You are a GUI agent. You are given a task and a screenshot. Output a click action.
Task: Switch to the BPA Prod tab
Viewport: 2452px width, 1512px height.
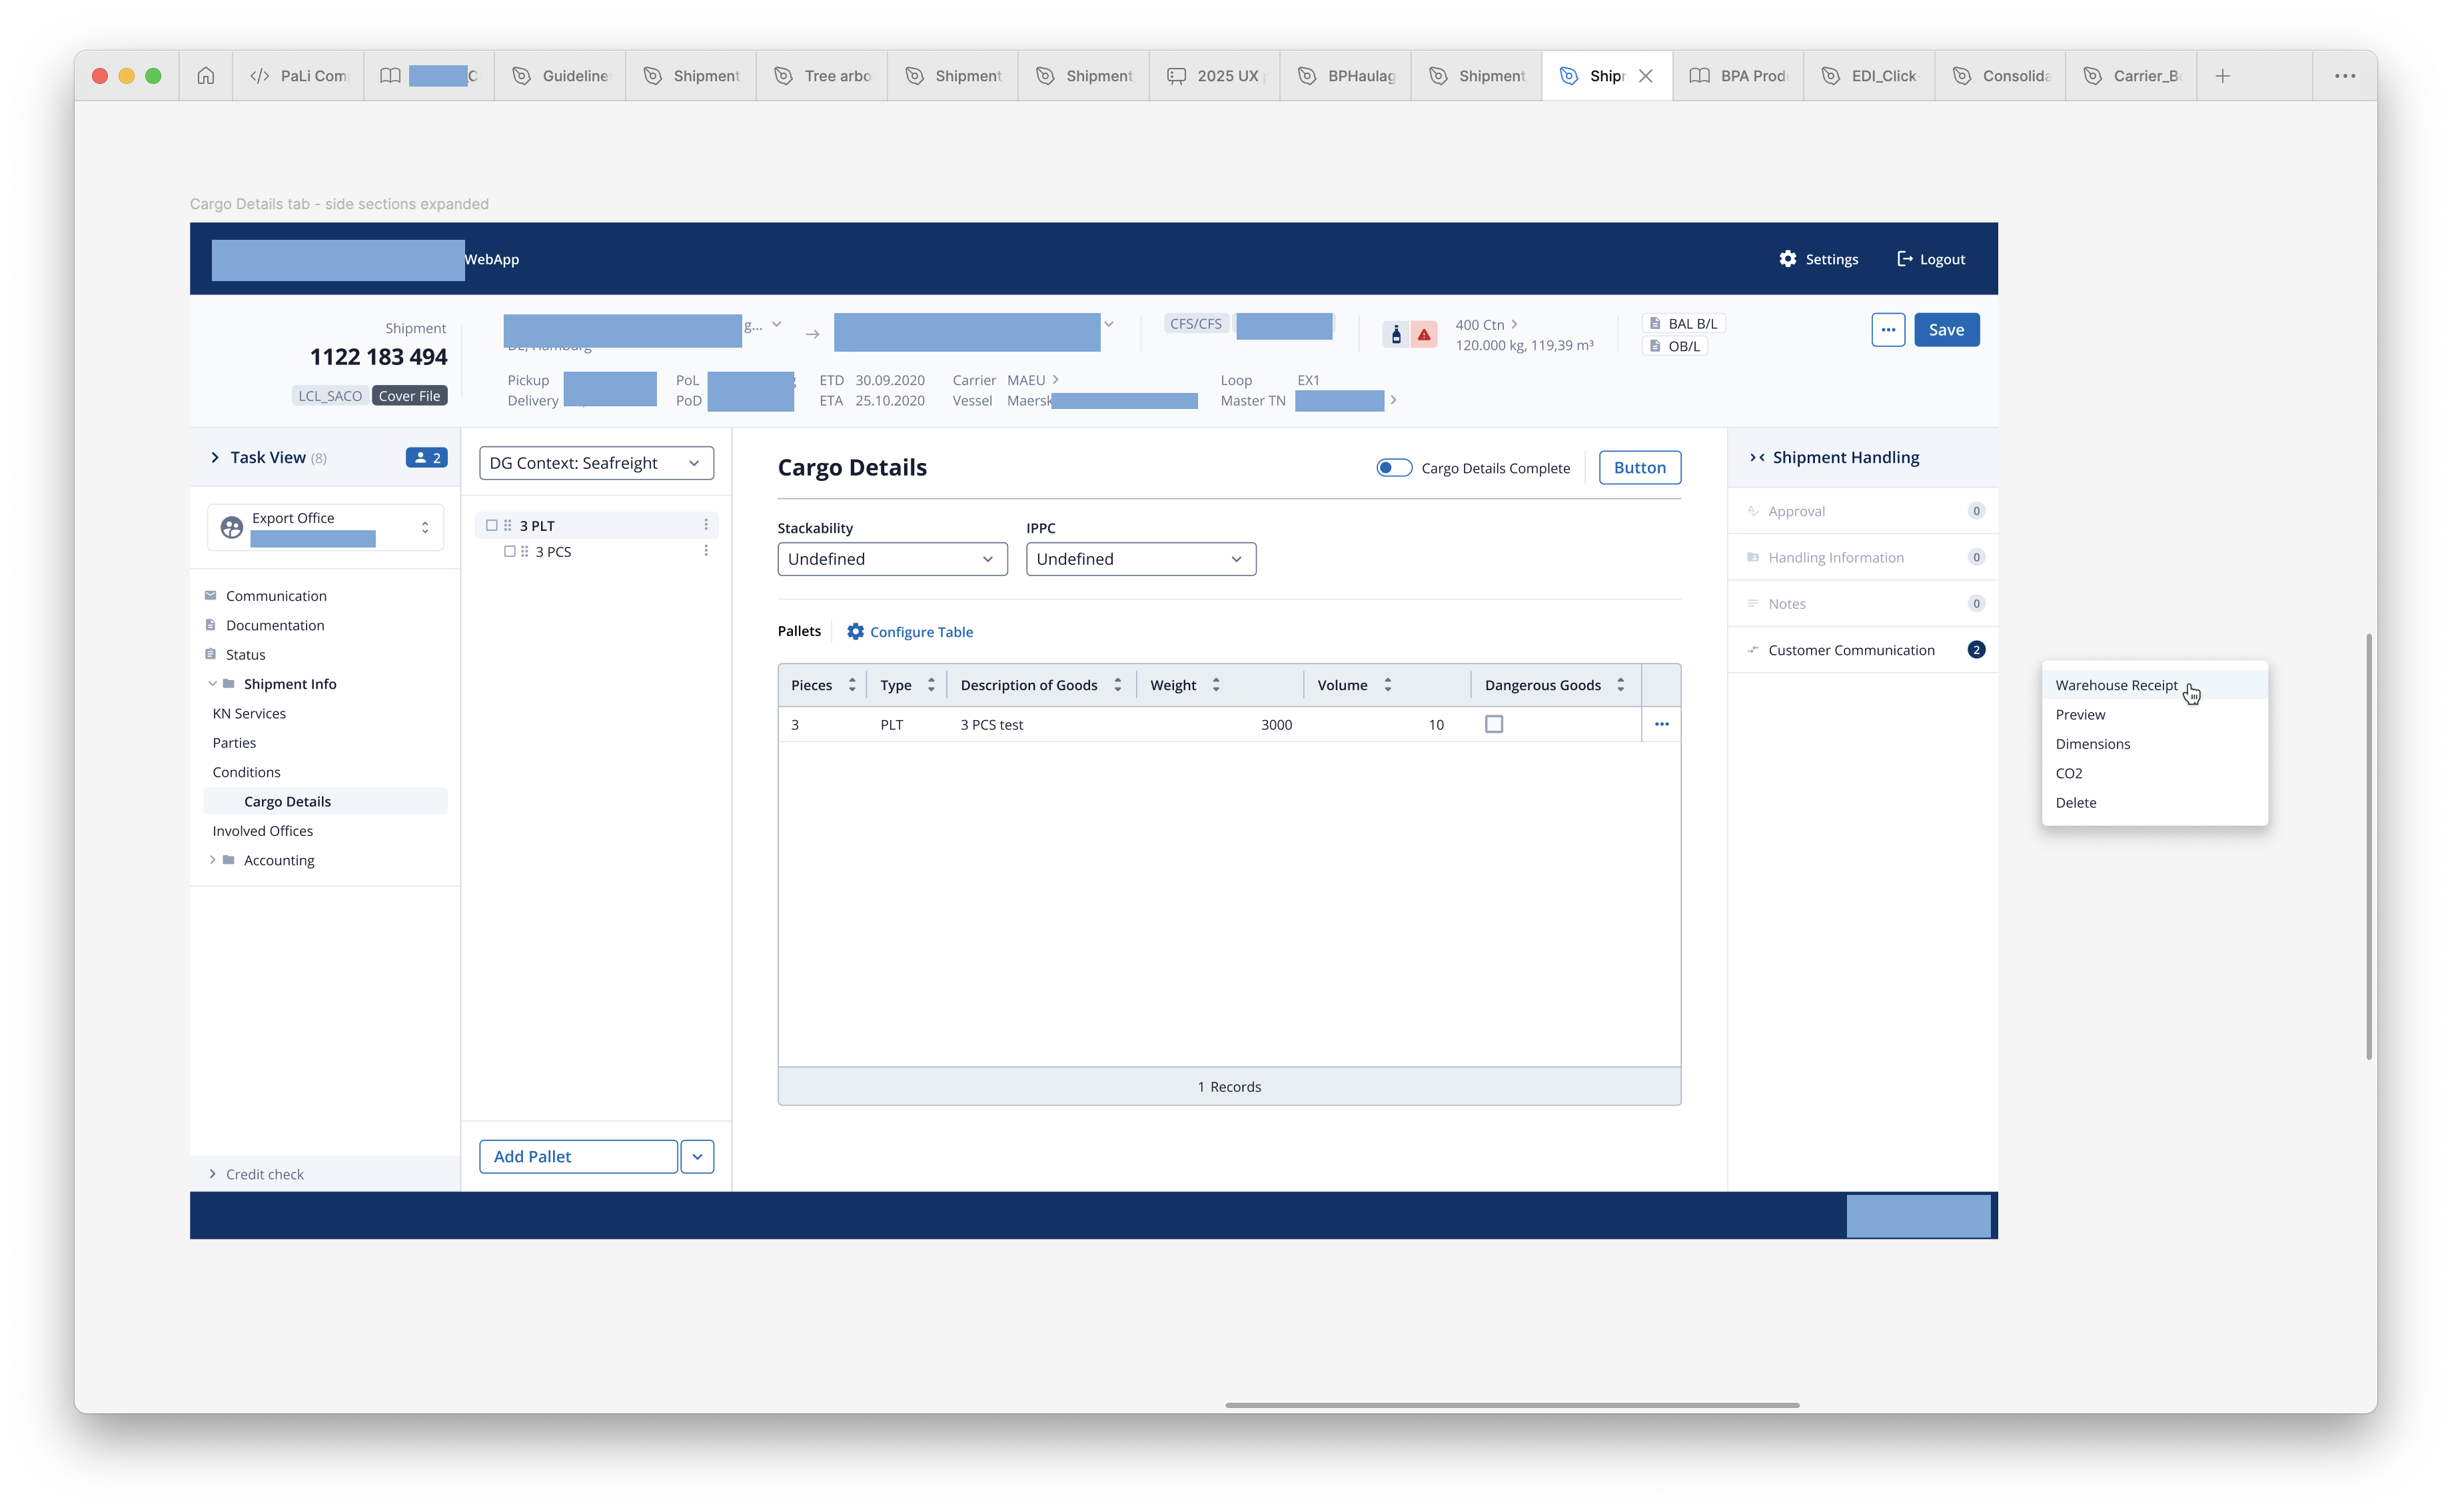[x=1738, y=76]
